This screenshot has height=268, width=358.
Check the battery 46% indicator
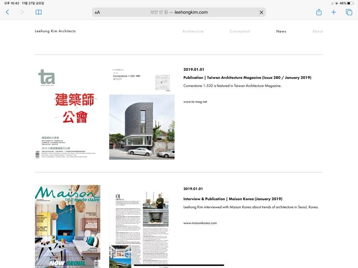(346, 3)
